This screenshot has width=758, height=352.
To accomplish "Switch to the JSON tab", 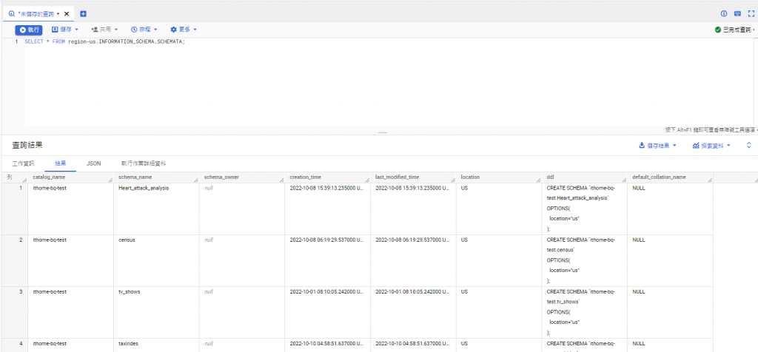I will 94,163.
